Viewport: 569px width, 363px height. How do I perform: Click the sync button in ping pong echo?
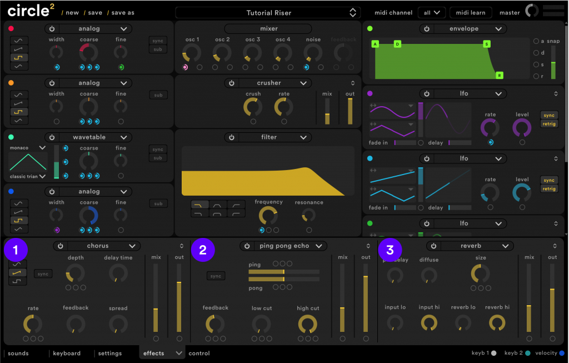point(216,276)
